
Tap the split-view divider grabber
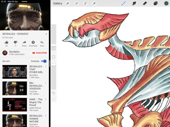click(50, 63)
